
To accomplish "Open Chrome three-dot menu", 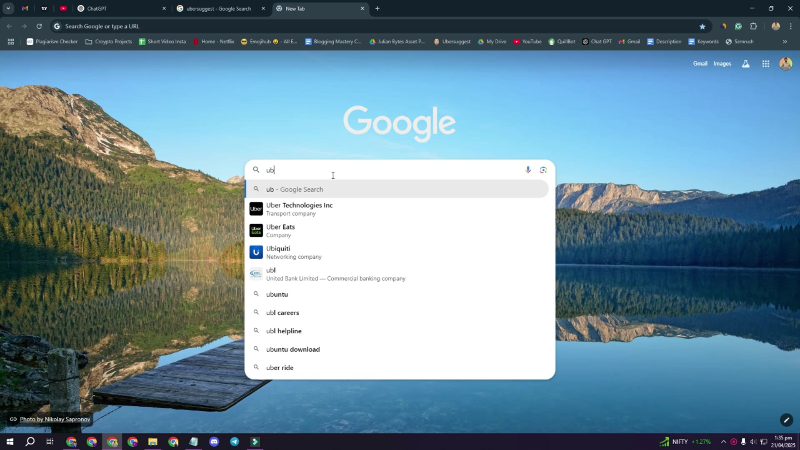I will tap(791, 26).
